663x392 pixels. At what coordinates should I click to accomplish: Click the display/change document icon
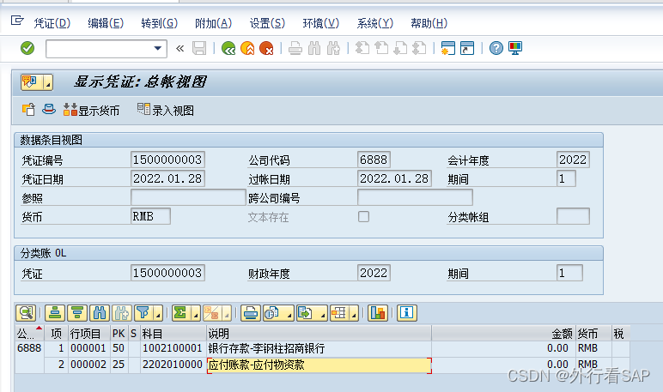click(28, 110)
